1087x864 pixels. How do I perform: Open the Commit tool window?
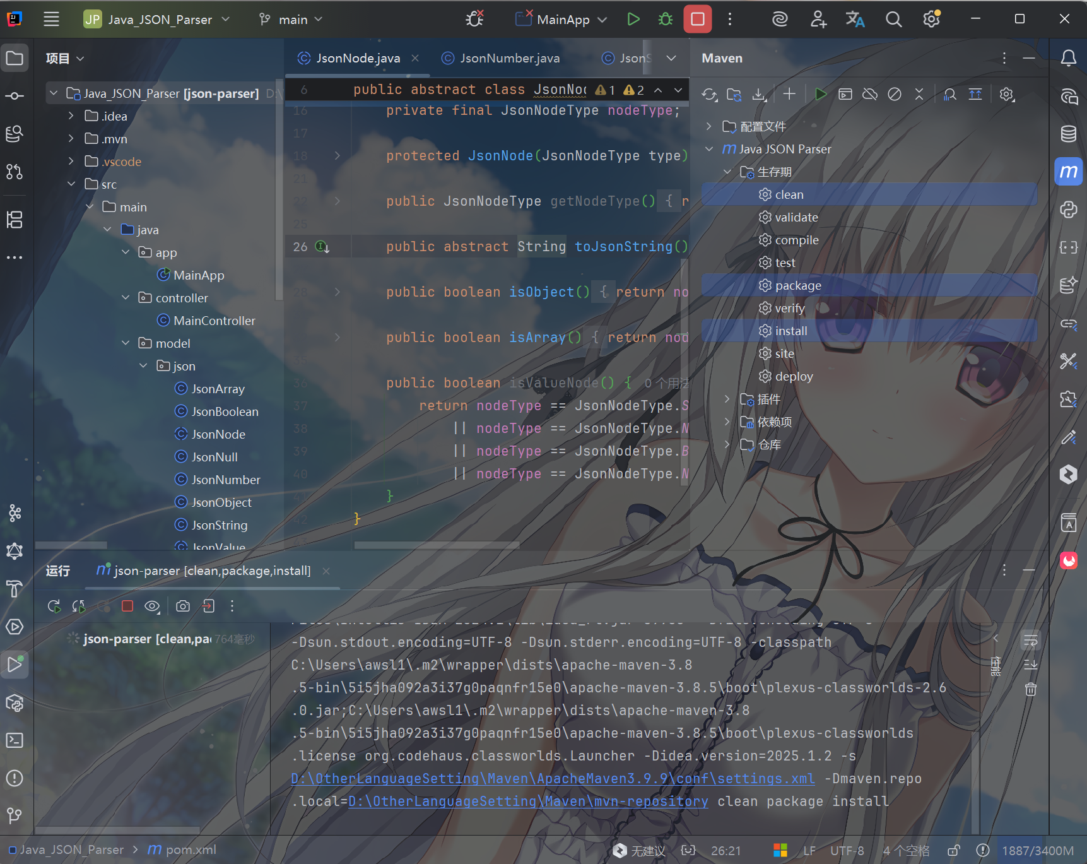[15, 96]
